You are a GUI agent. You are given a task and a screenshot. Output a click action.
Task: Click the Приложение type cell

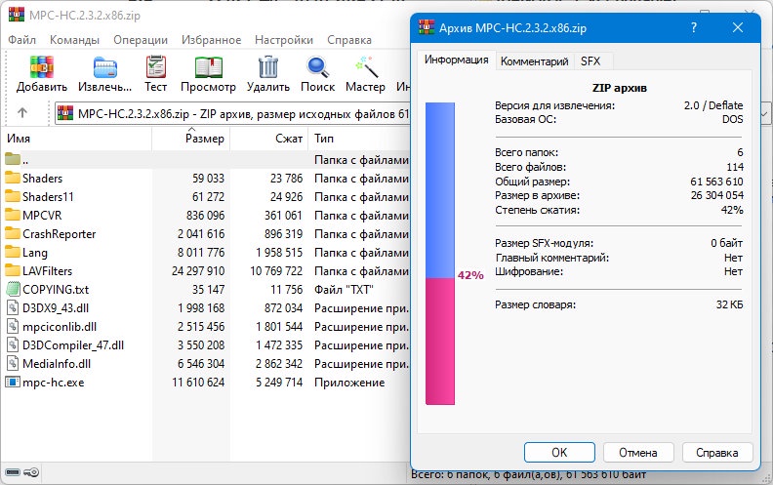click(349, 382)
